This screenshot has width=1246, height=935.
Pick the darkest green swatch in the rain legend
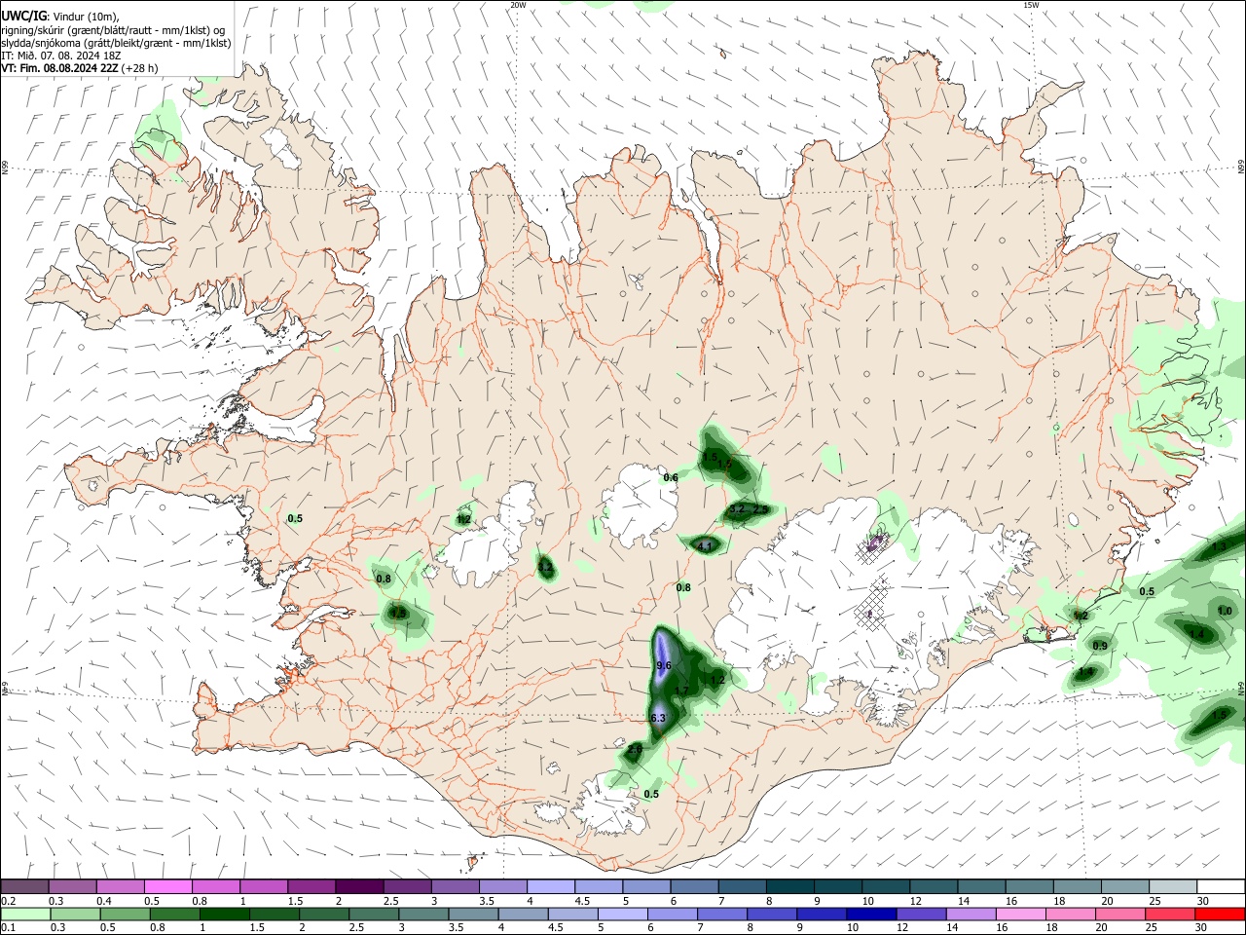(x=225, y=914)
